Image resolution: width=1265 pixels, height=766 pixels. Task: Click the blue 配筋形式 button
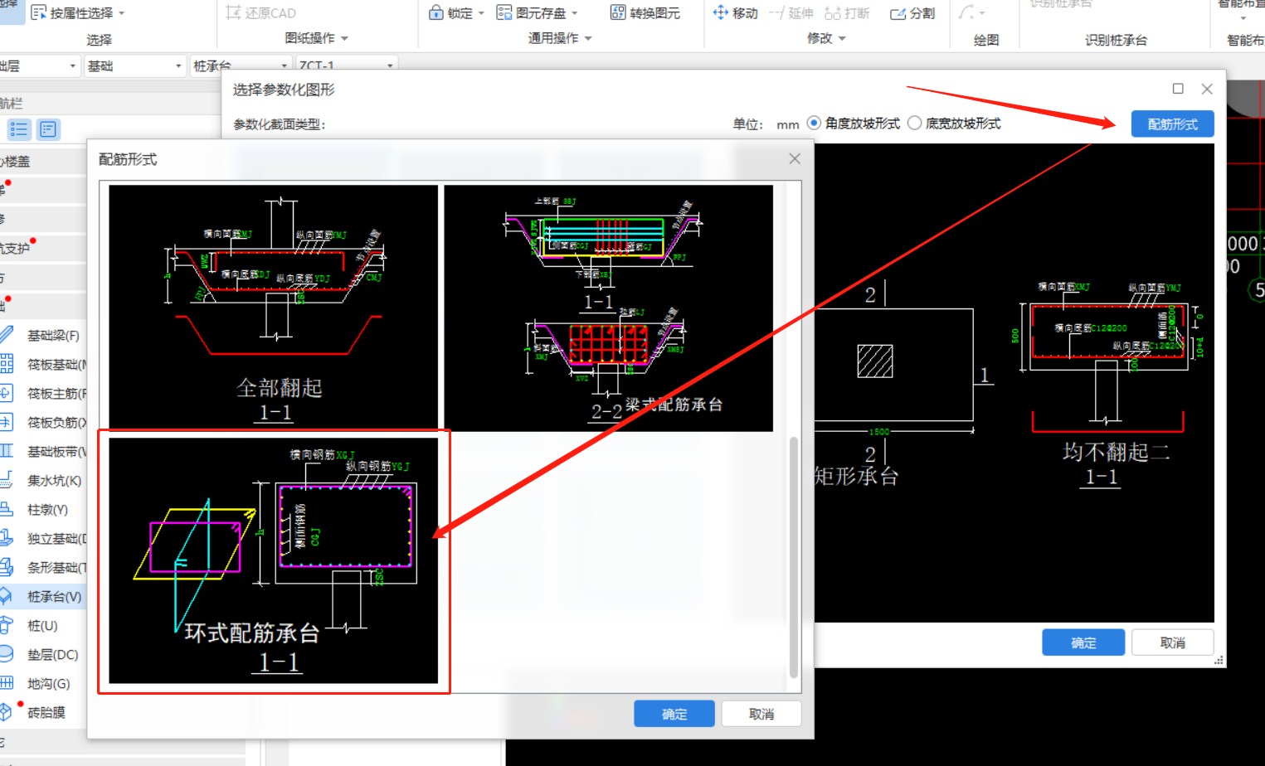tap(1172, 124)
